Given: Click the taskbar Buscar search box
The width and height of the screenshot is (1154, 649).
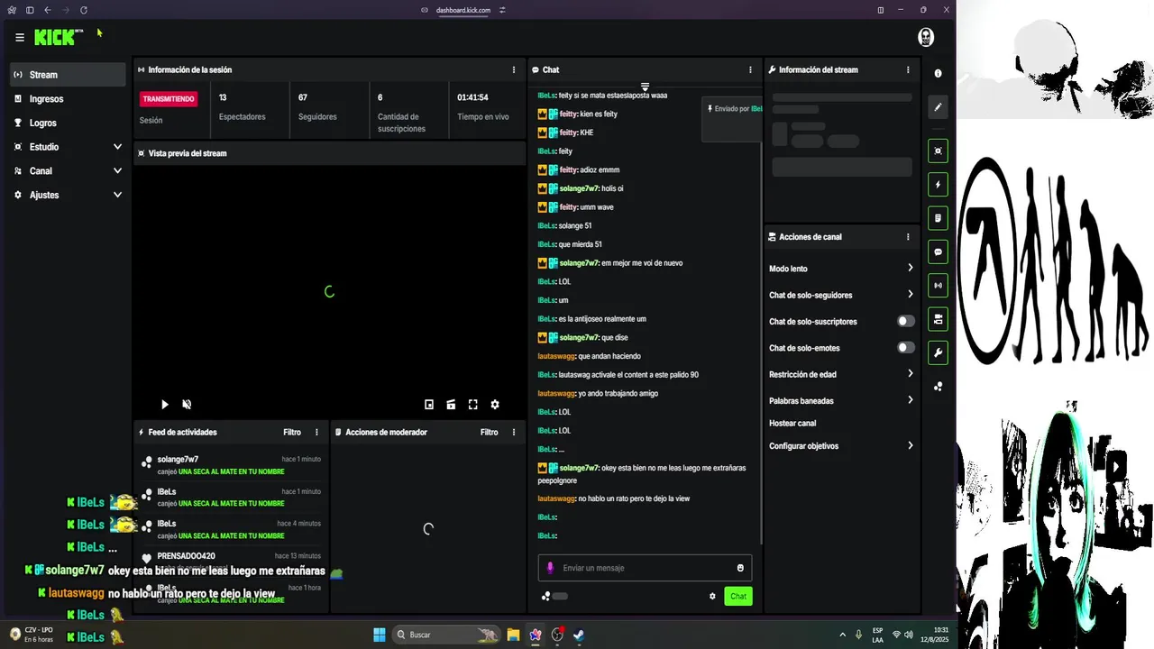Looking at the screenshot, I should click(x=445, y=635).
